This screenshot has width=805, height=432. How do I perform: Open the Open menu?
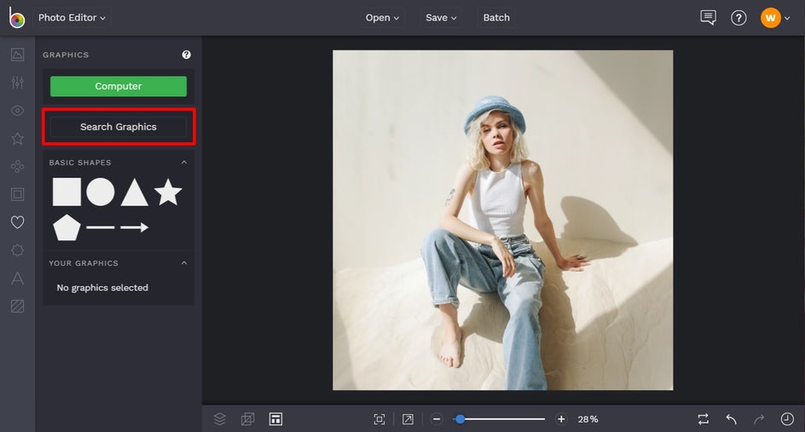(x=382, y=17)
